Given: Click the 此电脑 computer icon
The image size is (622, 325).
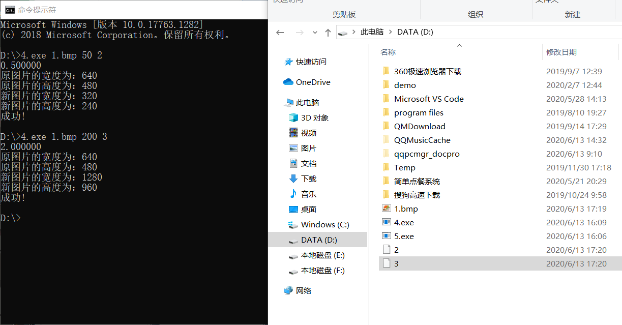Looking at the screenshot, I should point(288,102).
